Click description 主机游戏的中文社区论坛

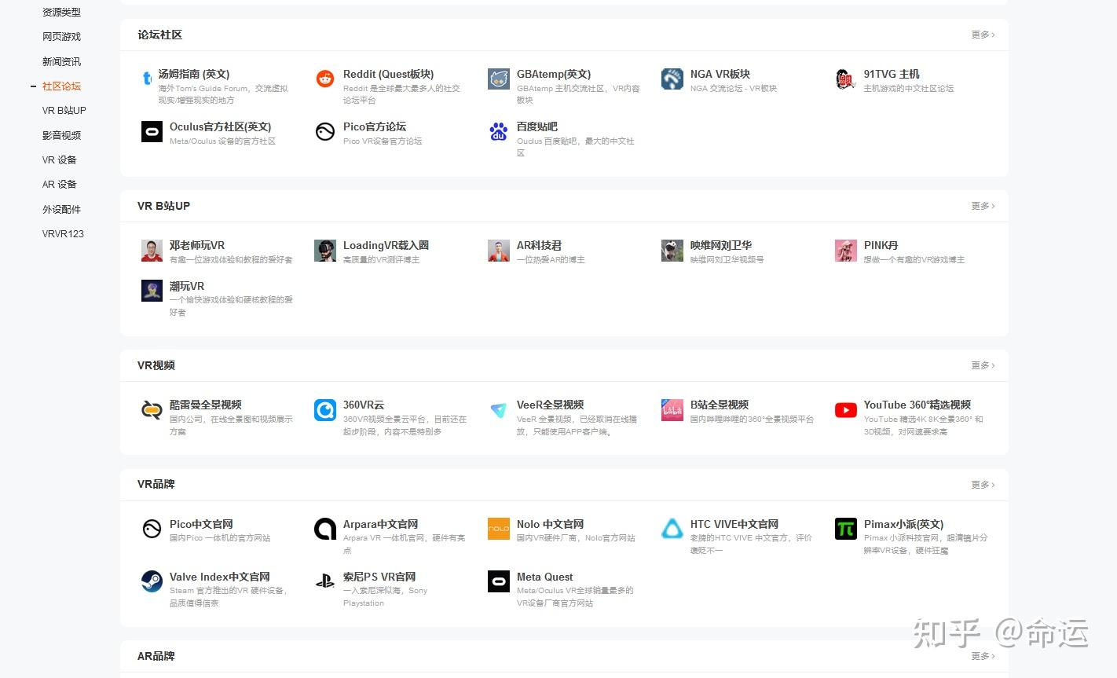coord(909,89)
